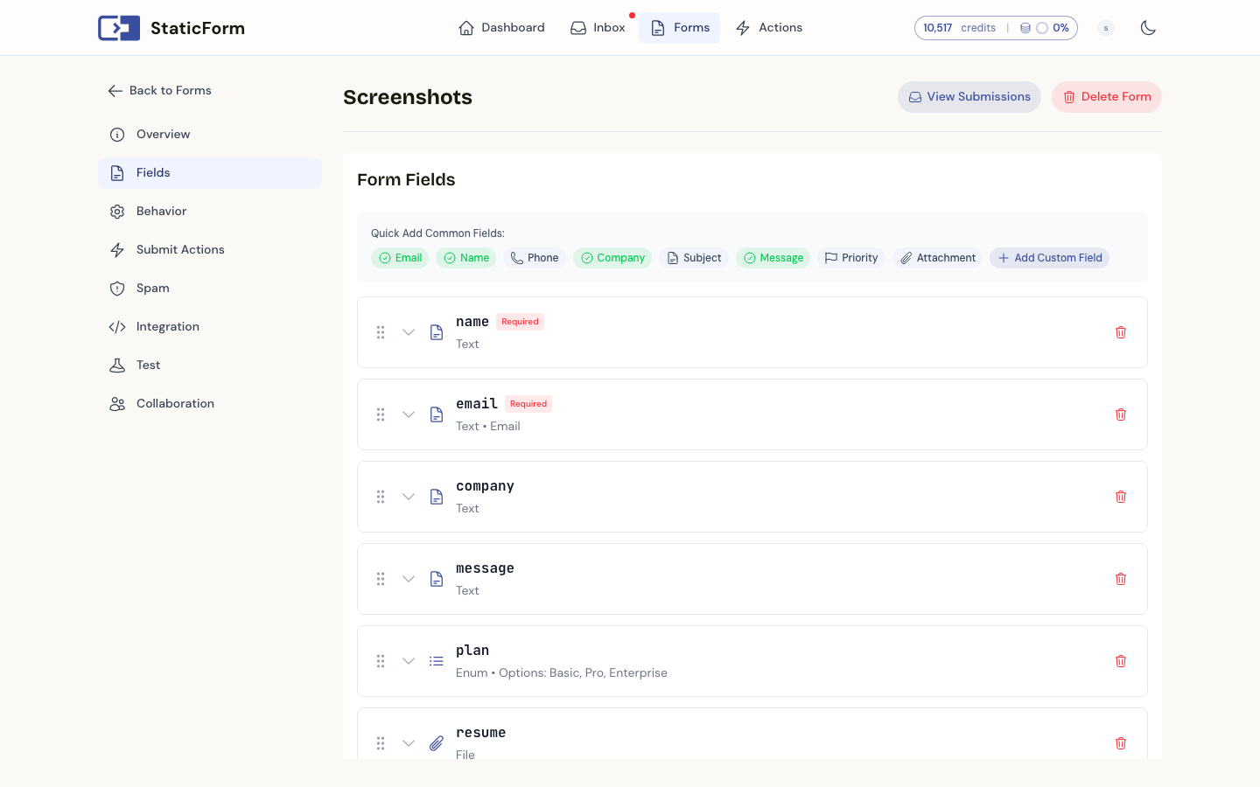1260x787 pixels.
Task: Click the View Submissions button
Action: point(969,97)
